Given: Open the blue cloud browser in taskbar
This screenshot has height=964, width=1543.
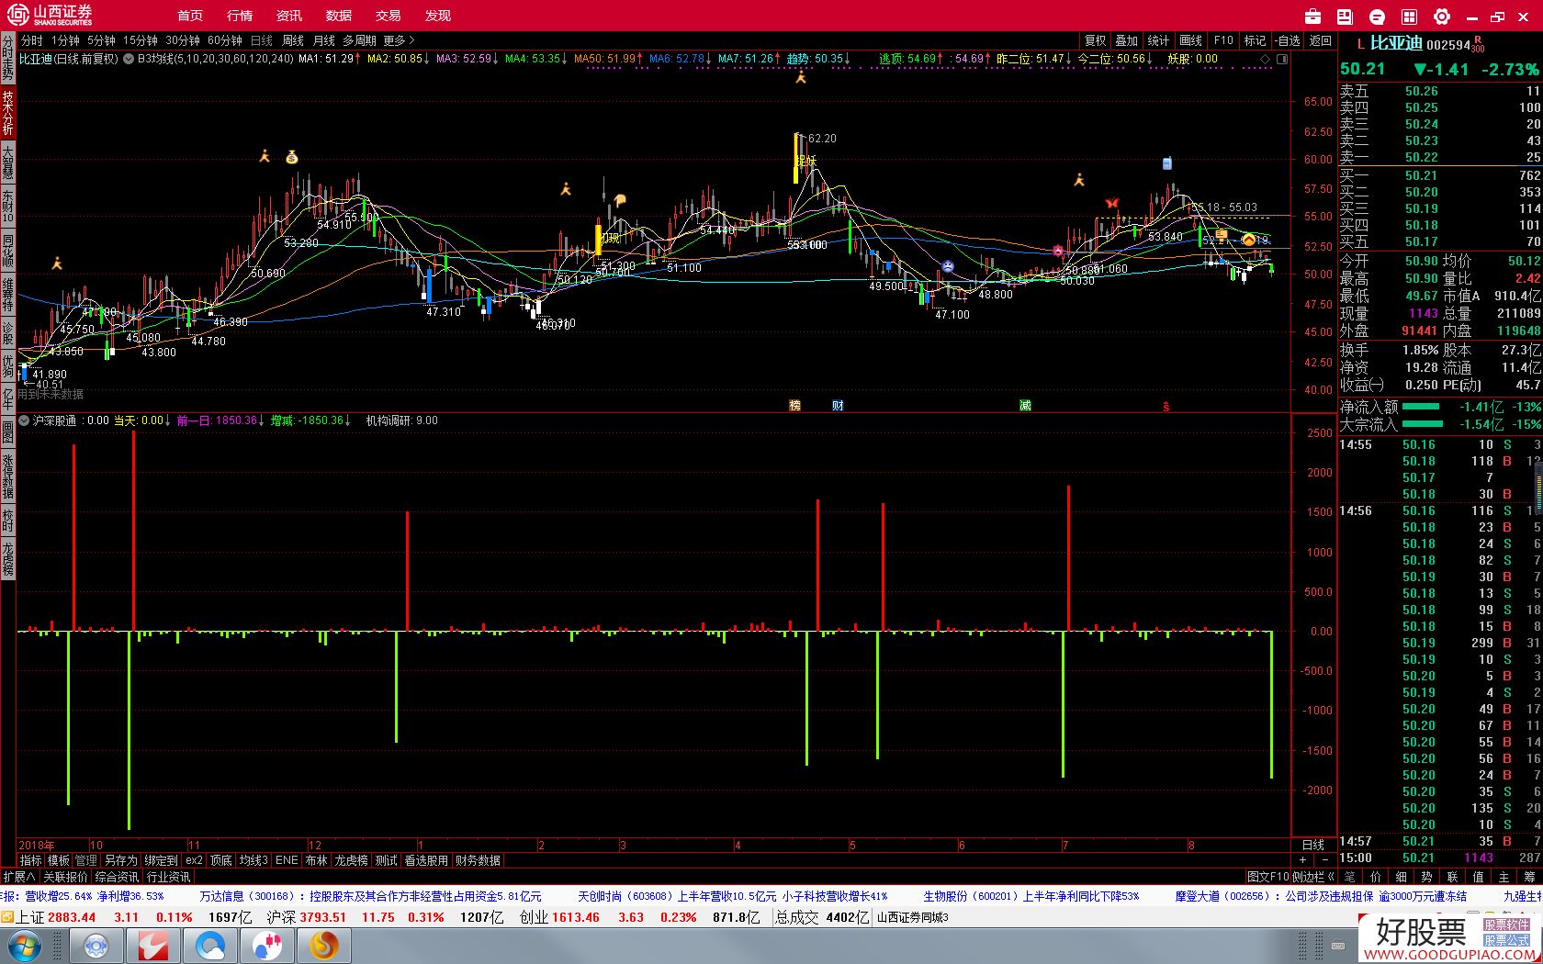Looking at the screenshot, I should pos(210,946).
